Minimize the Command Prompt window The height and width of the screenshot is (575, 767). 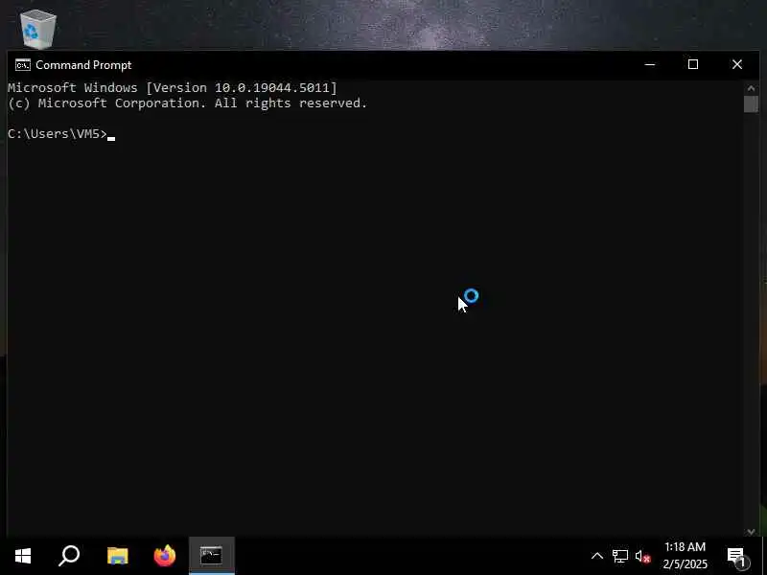coord(650,64)
